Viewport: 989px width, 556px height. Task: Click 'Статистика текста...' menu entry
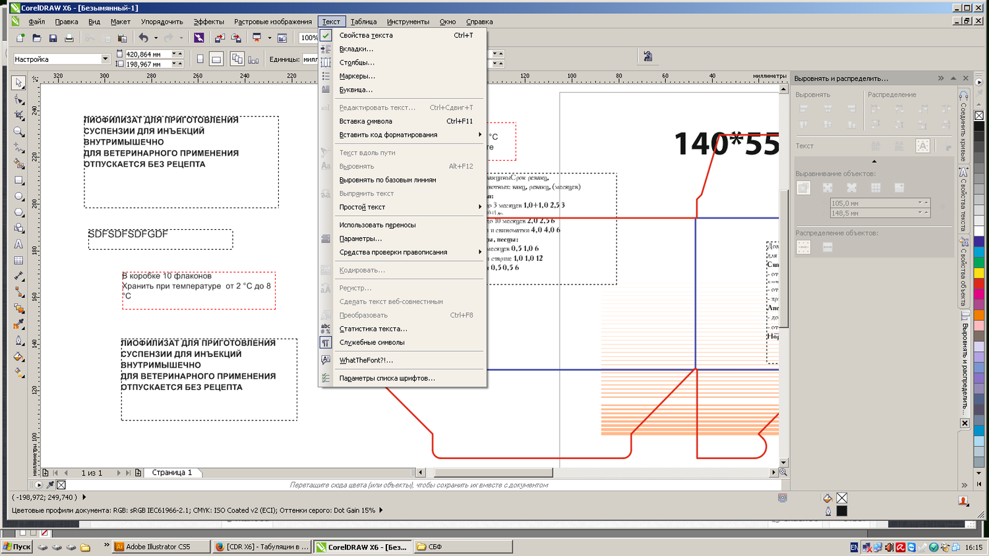[x=373, y=329]
